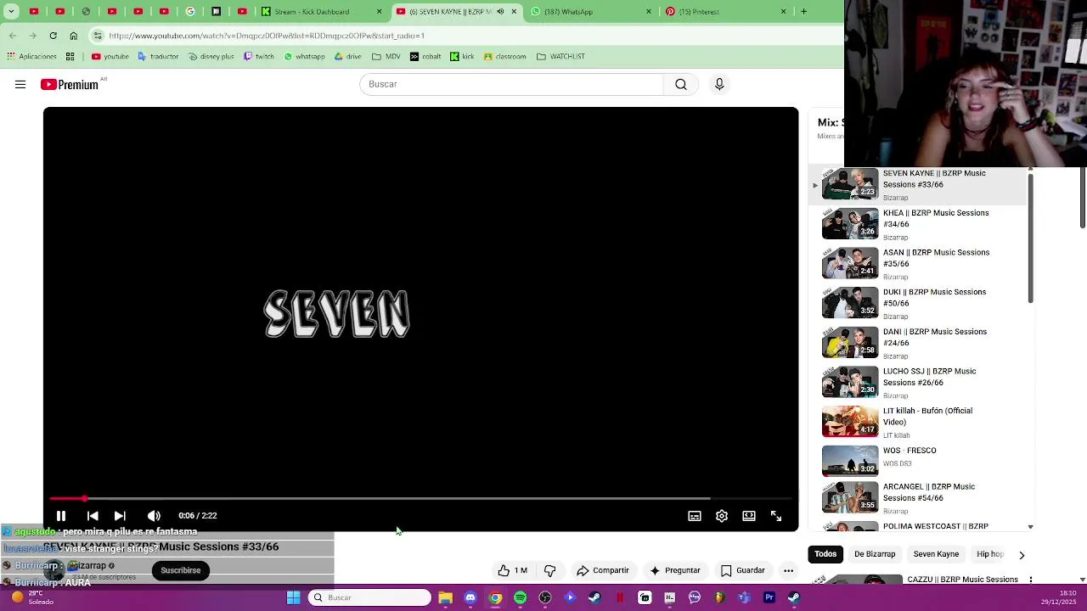Dislike the video with thumbs down
Screen dimensions: 1087x611
tap(549, 570)
